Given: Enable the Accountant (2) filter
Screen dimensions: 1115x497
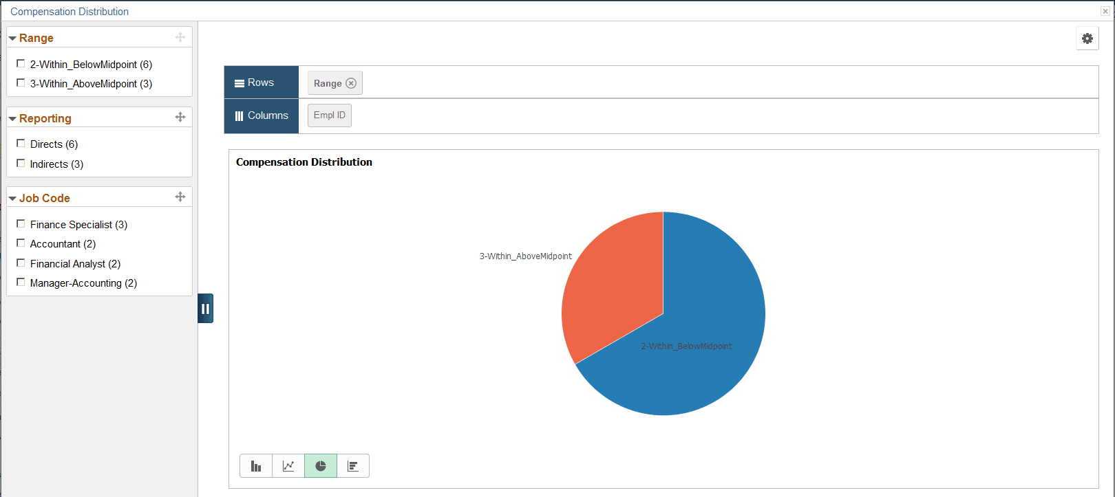Looking at the screenshot, I should (21, 243).
